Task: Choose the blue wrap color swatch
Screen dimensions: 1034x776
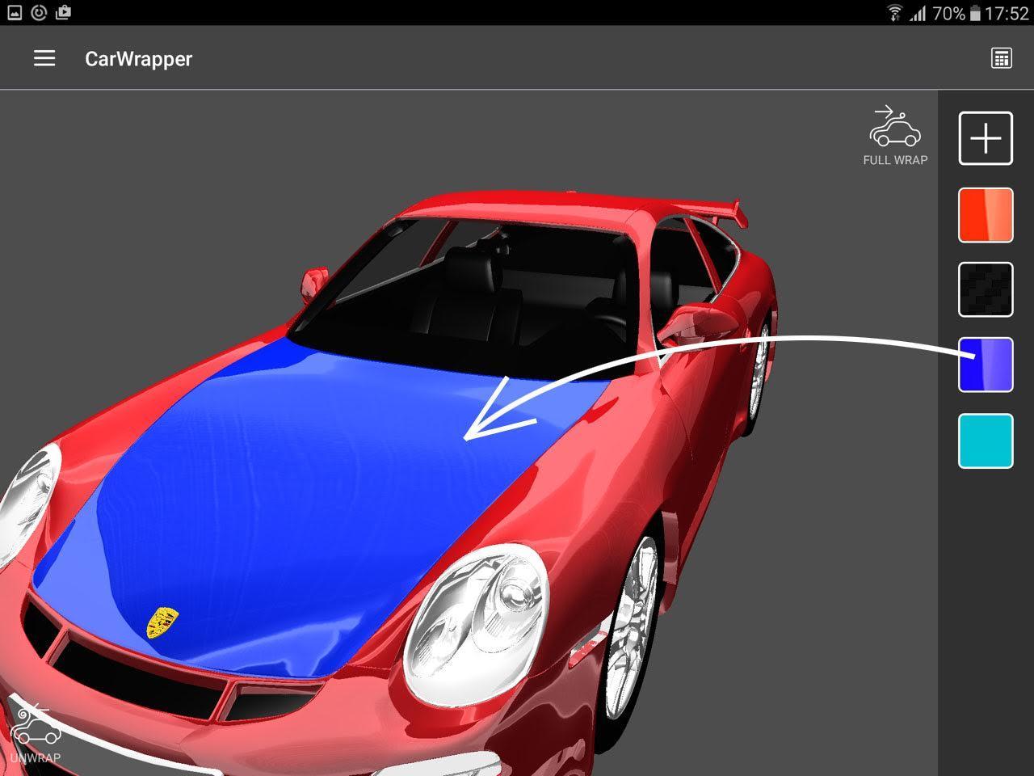Action: click(x=986, y=365)
